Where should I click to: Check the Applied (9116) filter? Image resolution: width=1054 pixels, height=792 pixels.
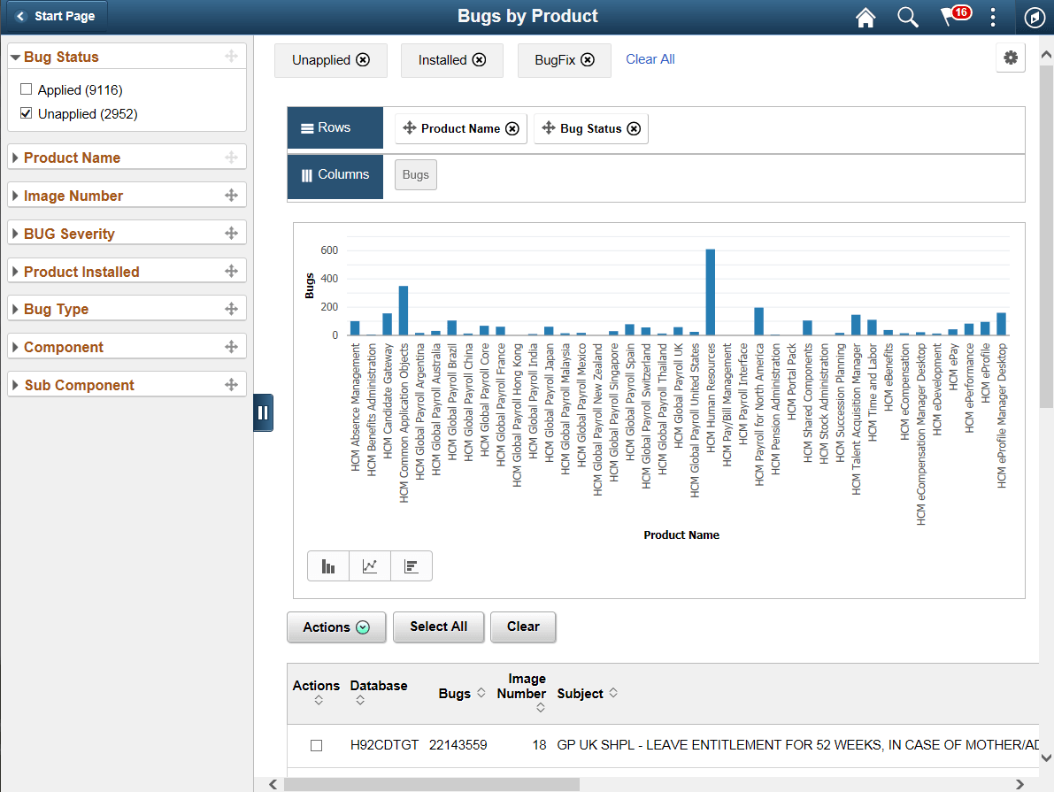coord(27,88)
